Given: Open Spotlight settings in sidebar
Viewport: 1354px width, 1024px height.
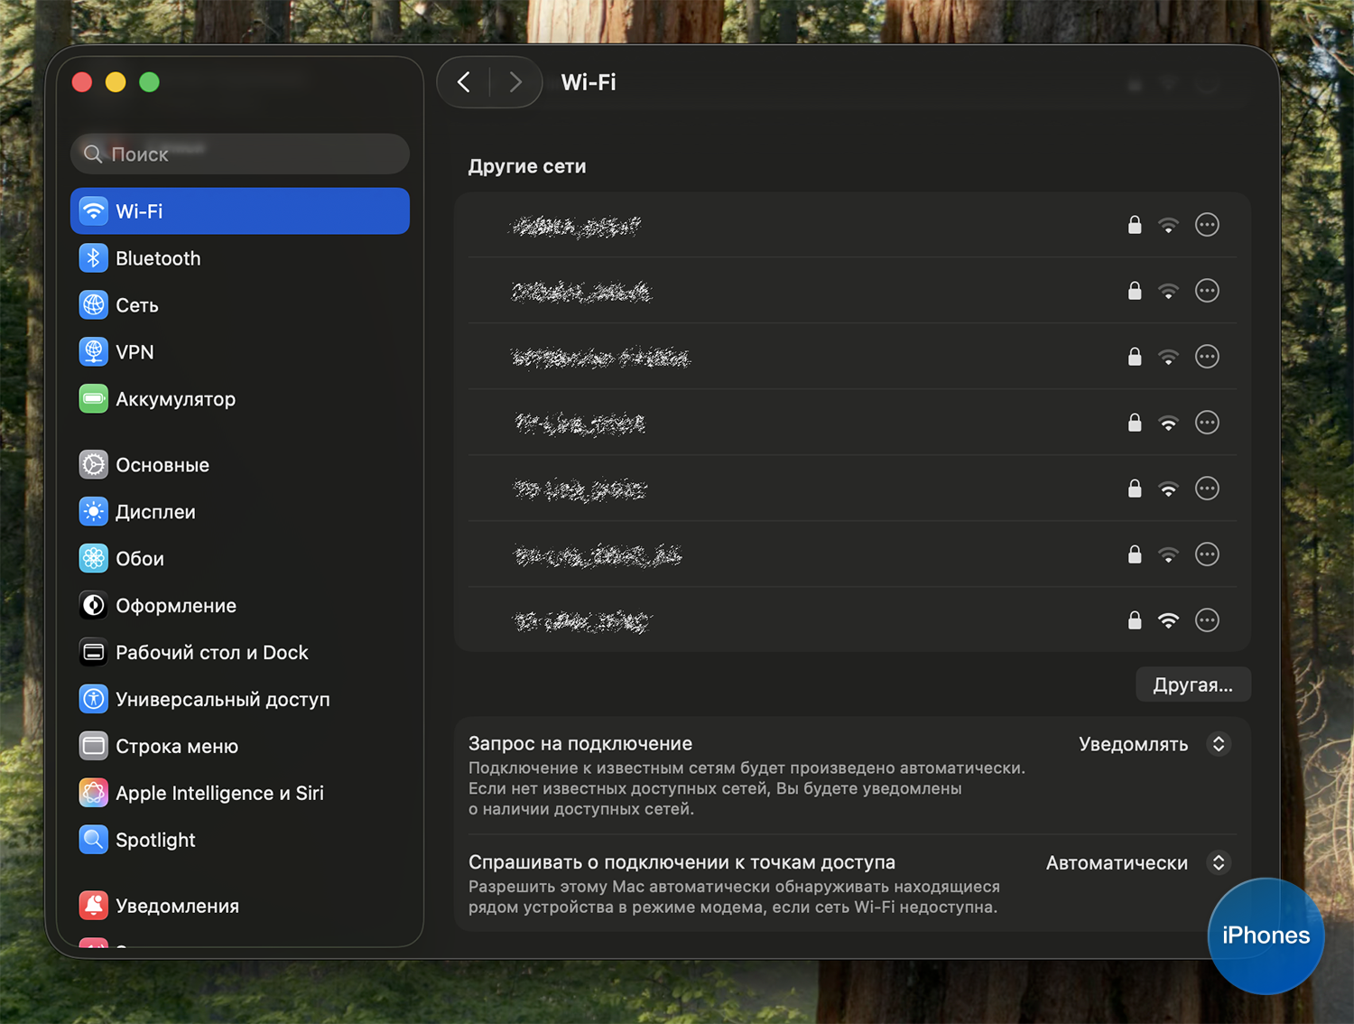Looking at the screenshot, I should pyautogui.click(x=155, y=840).
